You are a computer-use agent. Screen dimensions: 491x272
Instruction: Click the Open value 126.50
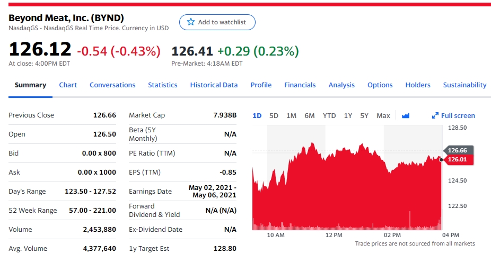pos(104,134)
